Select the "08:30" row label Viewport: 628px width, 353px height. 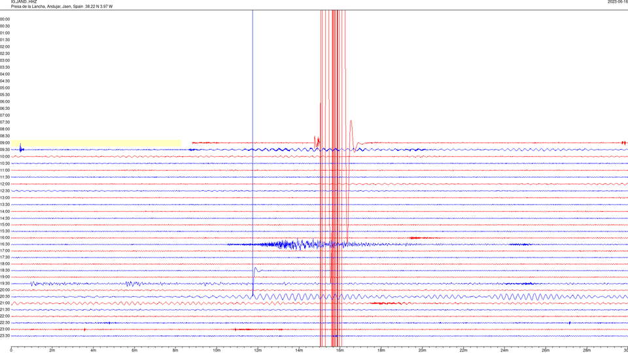(x=5, y=136)
